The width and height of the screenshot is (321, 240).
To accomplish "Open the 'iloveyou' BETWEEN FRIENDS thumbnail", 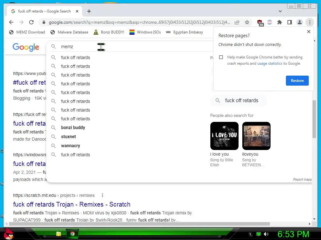I will tap(256, 136).
